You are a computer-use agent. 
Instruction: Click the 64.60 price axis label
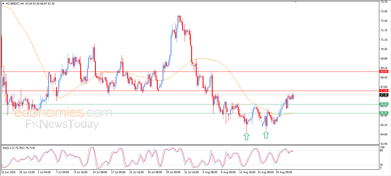tap(384, 135)
